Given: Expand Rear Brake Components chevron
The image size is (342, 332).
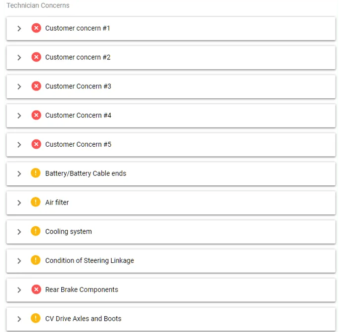Looking at the screenshot, I should point(19,290).
